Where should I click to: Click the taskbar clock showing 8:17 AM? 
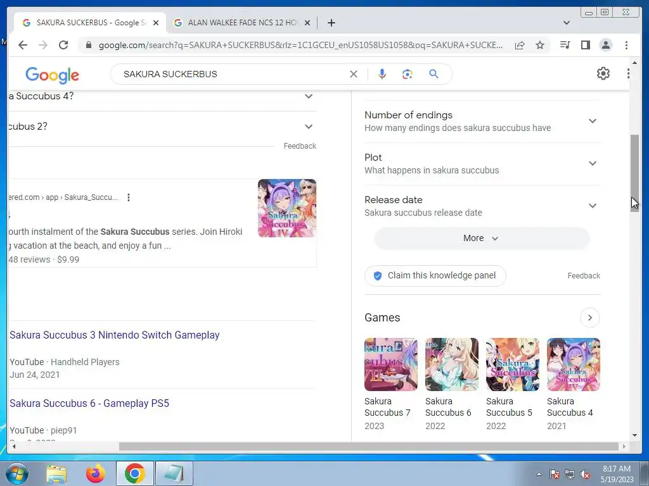coord(617,474)
